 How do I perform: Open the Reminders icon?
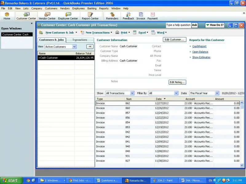pos(112,16)
